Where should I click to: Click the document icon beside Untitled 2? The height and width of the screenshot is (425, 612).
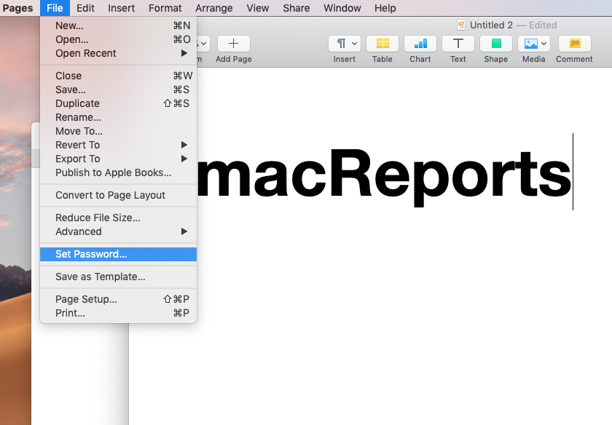tap(461, 25)
